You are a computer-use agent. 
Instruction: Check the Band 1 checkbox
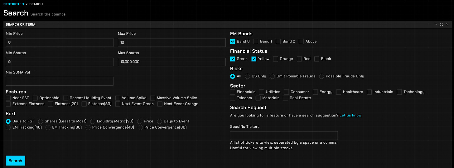point(256,42)
